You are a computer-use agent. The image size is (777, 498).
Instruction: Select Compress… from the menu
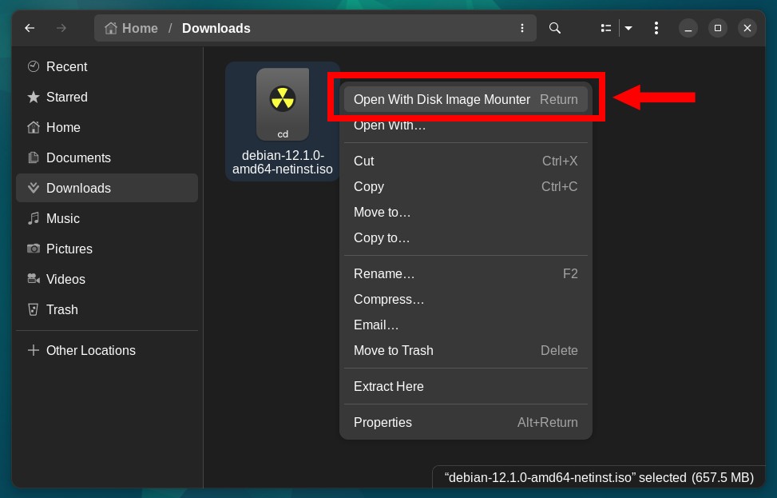click(466, 300)
